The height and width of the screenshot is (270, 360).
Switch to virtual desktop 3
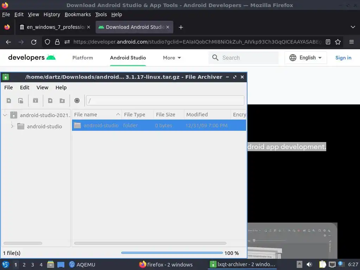pyautogui.click(x=33, y=265)
